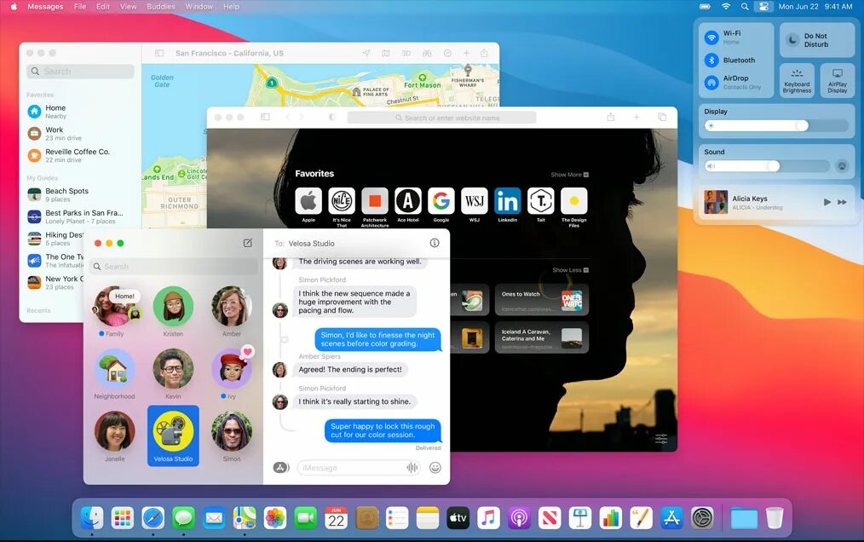Switch Maps to 3D view
Screen dimensions: 864x542
coord(406,53)
